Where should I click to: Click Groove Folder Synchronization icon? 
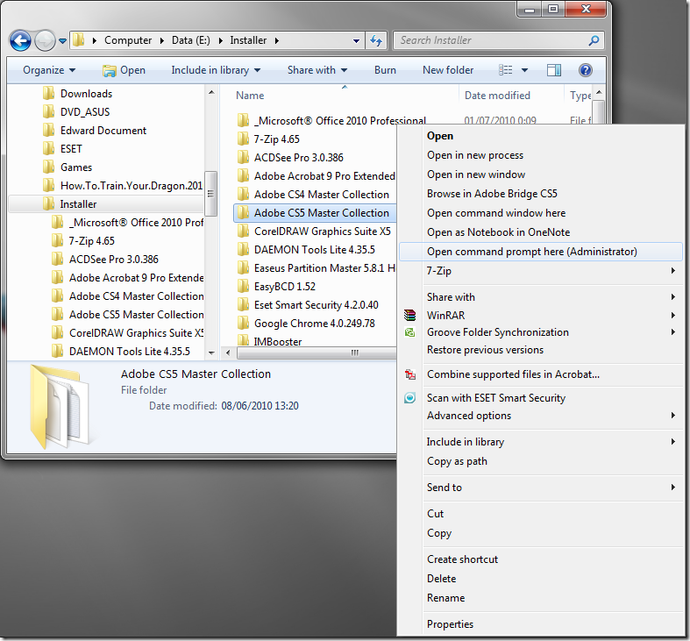pyautogui.click(x=409, y=332)
